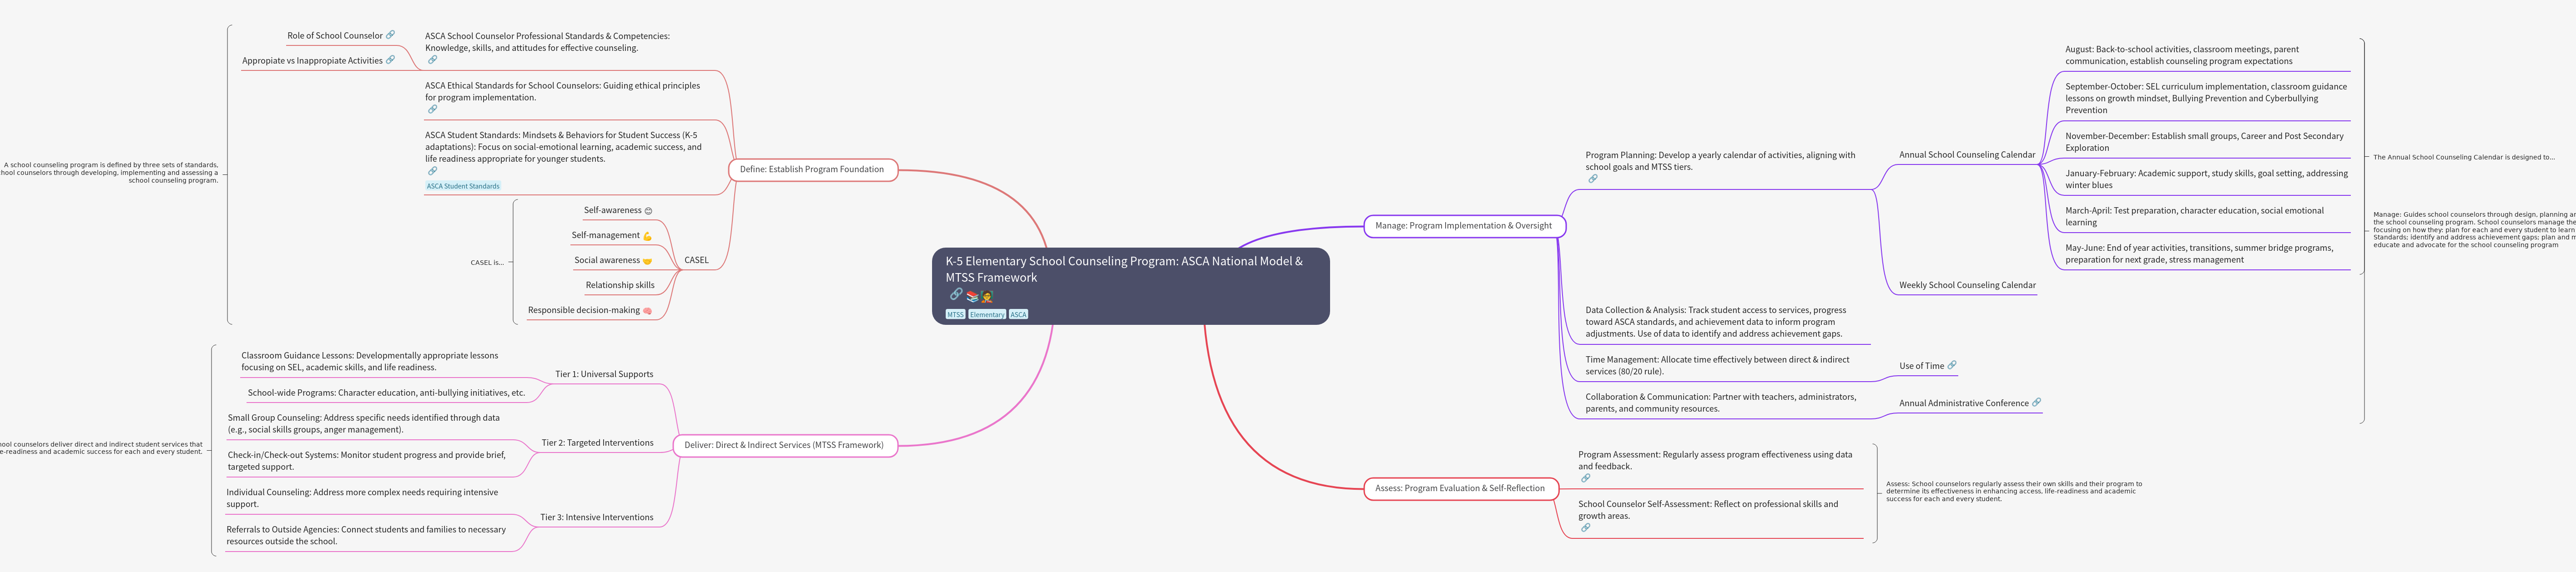Select November-December small groups node
Screen dimensions: 2576x572
pyautogui.click(x=2204, y=142)
